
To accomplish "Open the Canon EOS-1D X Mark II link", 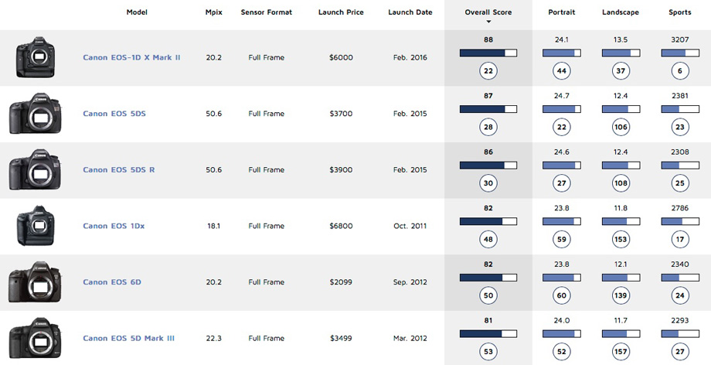I will pos(131,58).
